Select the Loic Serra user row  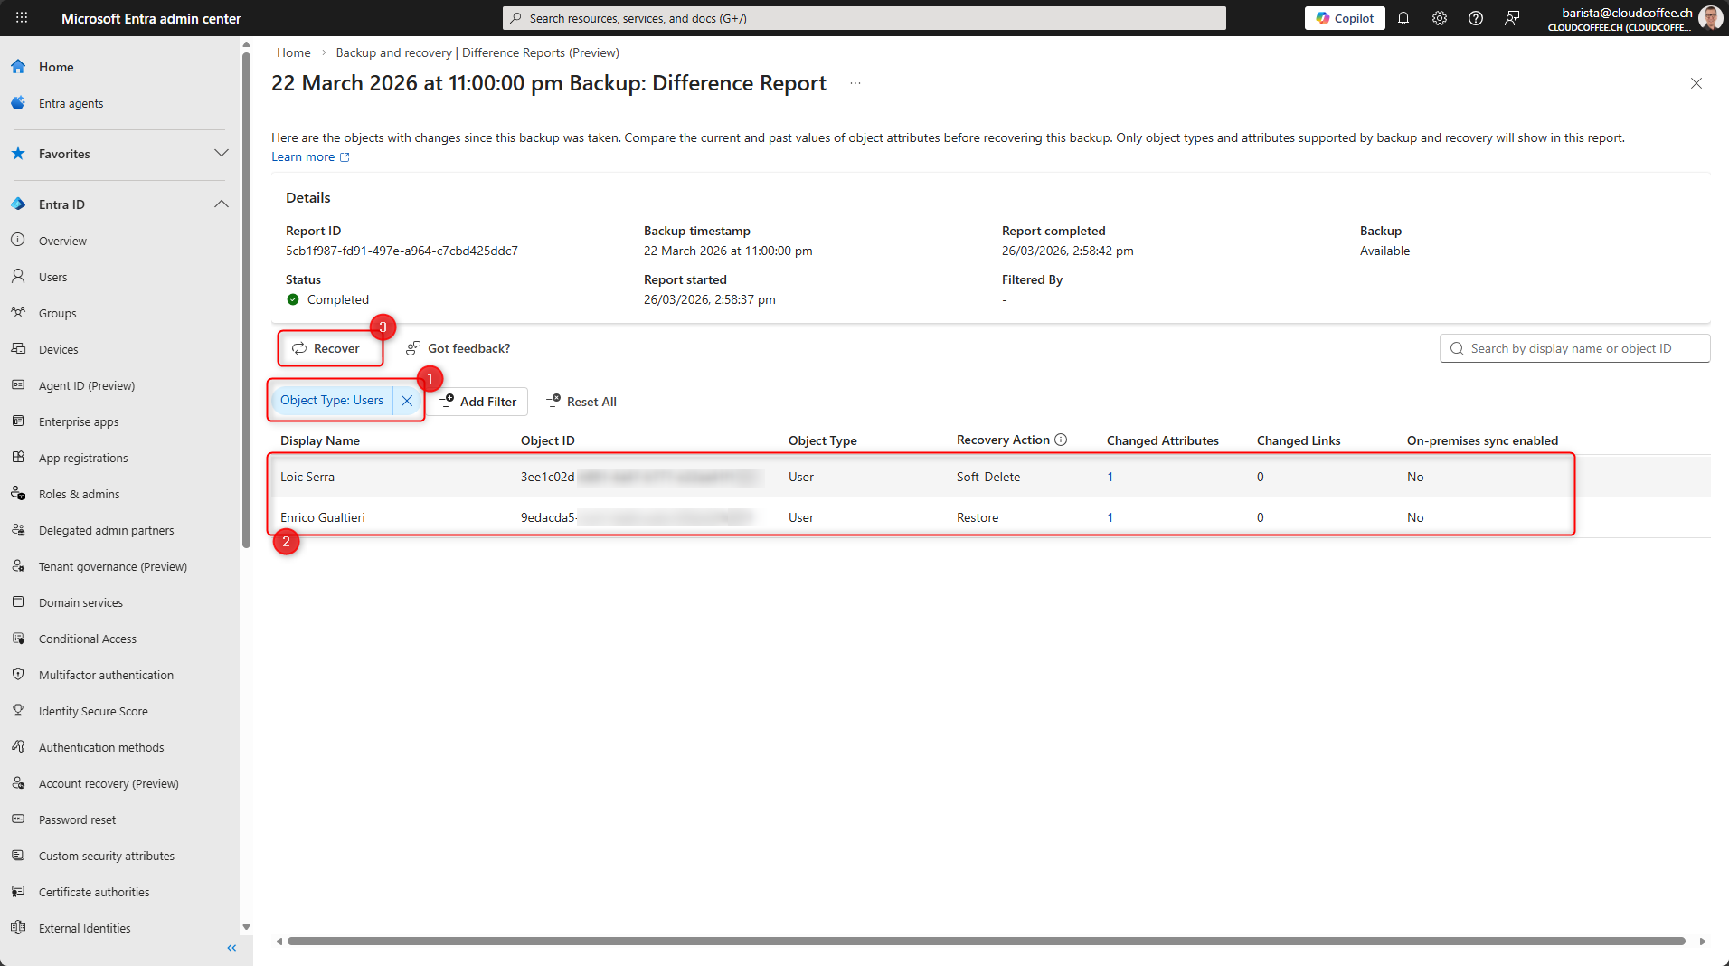(307, 477)
